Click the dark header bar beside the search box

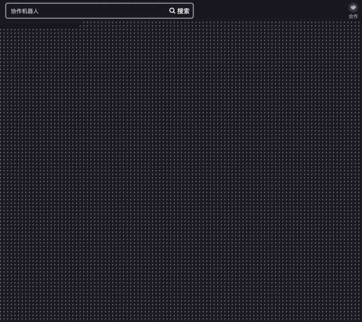coord(271,10)
